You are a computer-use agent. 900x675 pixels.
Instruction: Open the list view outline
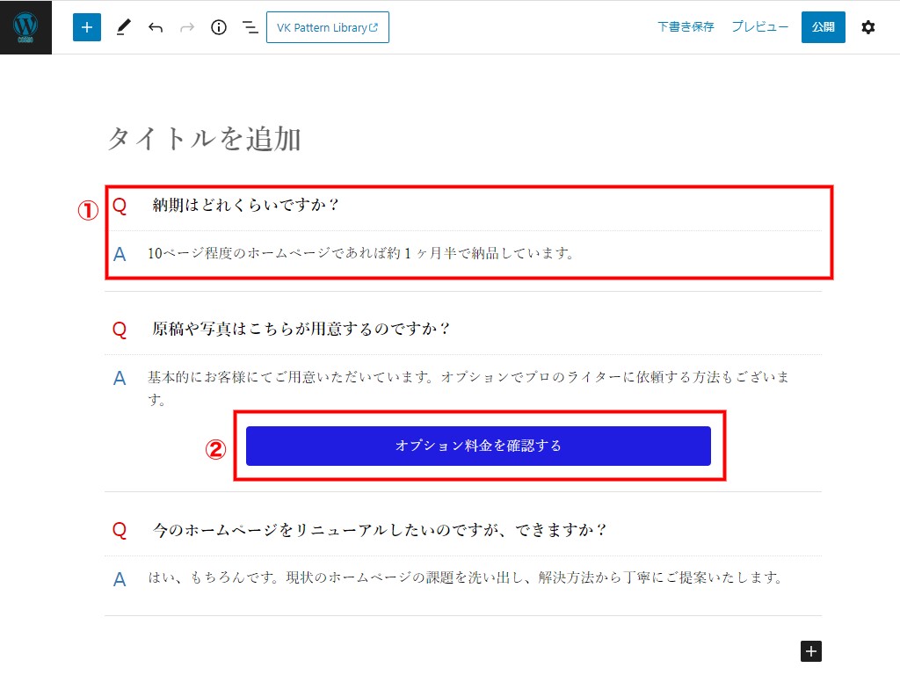pyautogui.click(x=250, y=27)
